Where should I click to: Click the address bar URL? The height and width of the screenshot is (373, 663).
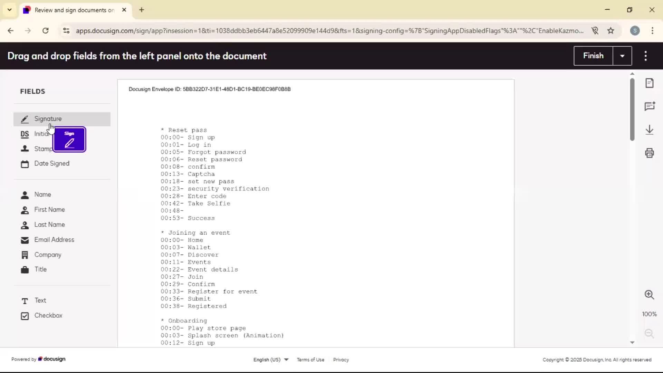click(x=330, y=31)
